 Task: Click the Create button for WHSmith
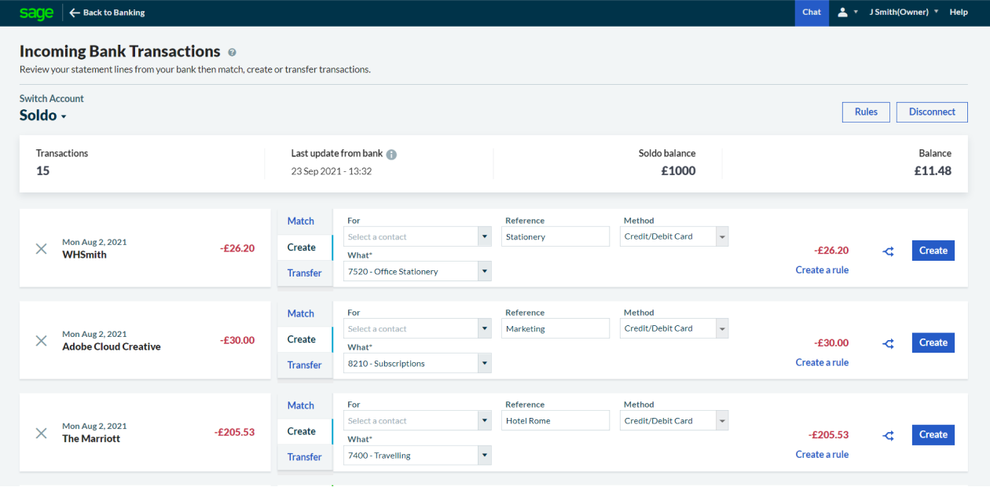933,251
